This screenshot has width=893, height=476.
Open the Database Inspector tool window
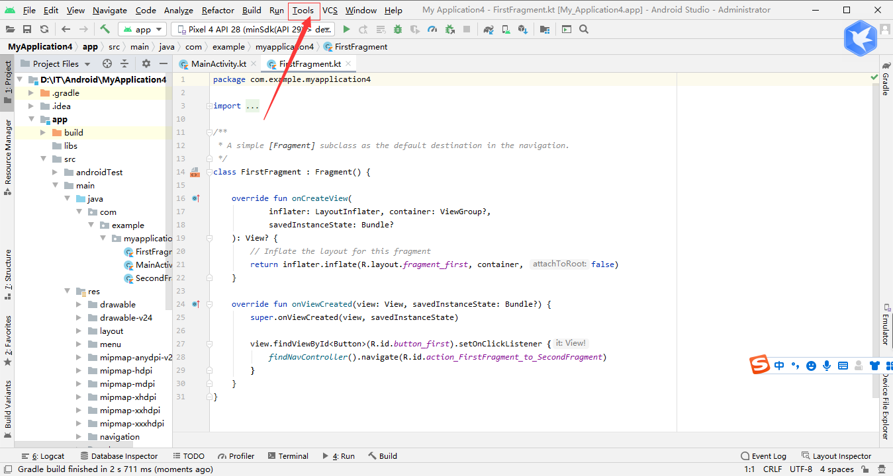click(x=119, y=456)
